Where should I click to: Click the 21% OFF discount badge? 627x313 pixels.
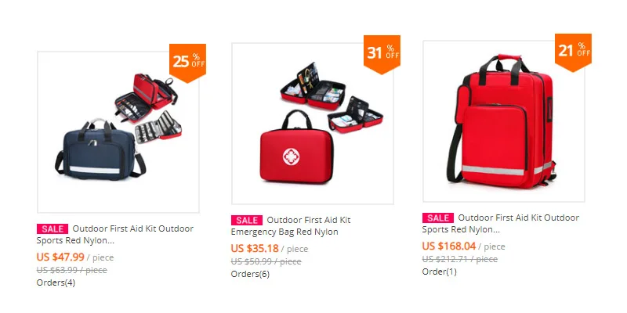click(573, 52)
